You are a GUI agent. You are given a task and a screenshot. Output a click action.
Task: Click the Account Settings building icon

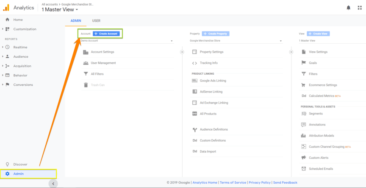[x=86, y=52]
